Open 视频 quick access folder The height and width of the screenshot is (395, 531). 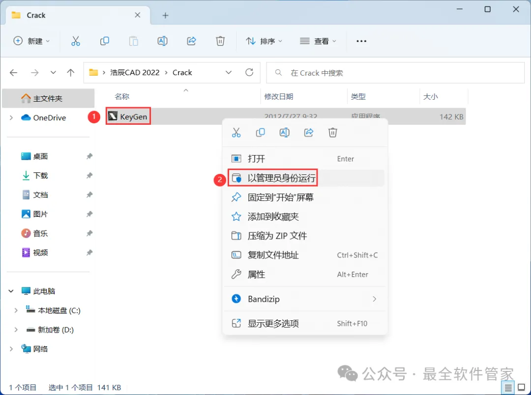pos(40,253)
